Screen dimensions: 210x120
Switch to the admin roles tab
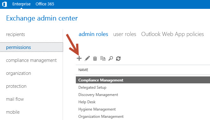tap(93, 34)
